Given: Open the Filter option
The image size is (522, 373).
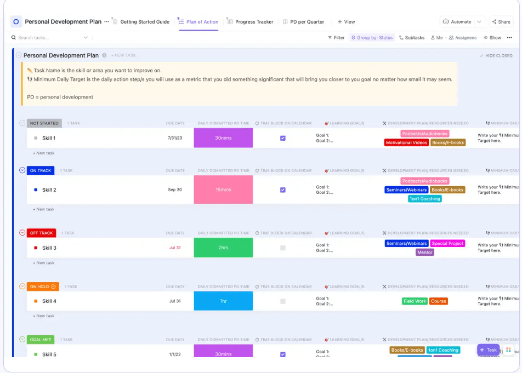Looking at the screenshot, I should [336, 38].
